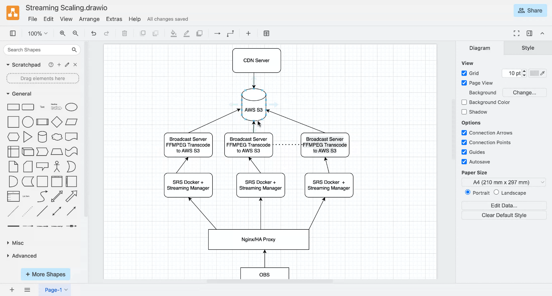Screen dimensions: 552x296
Task: Add a new page with the plus icon
Action: pos(12,290)
